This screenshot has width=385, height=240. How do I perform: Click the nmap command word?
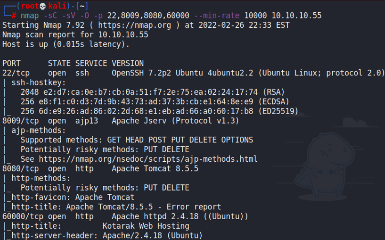[x=30, y=16]
